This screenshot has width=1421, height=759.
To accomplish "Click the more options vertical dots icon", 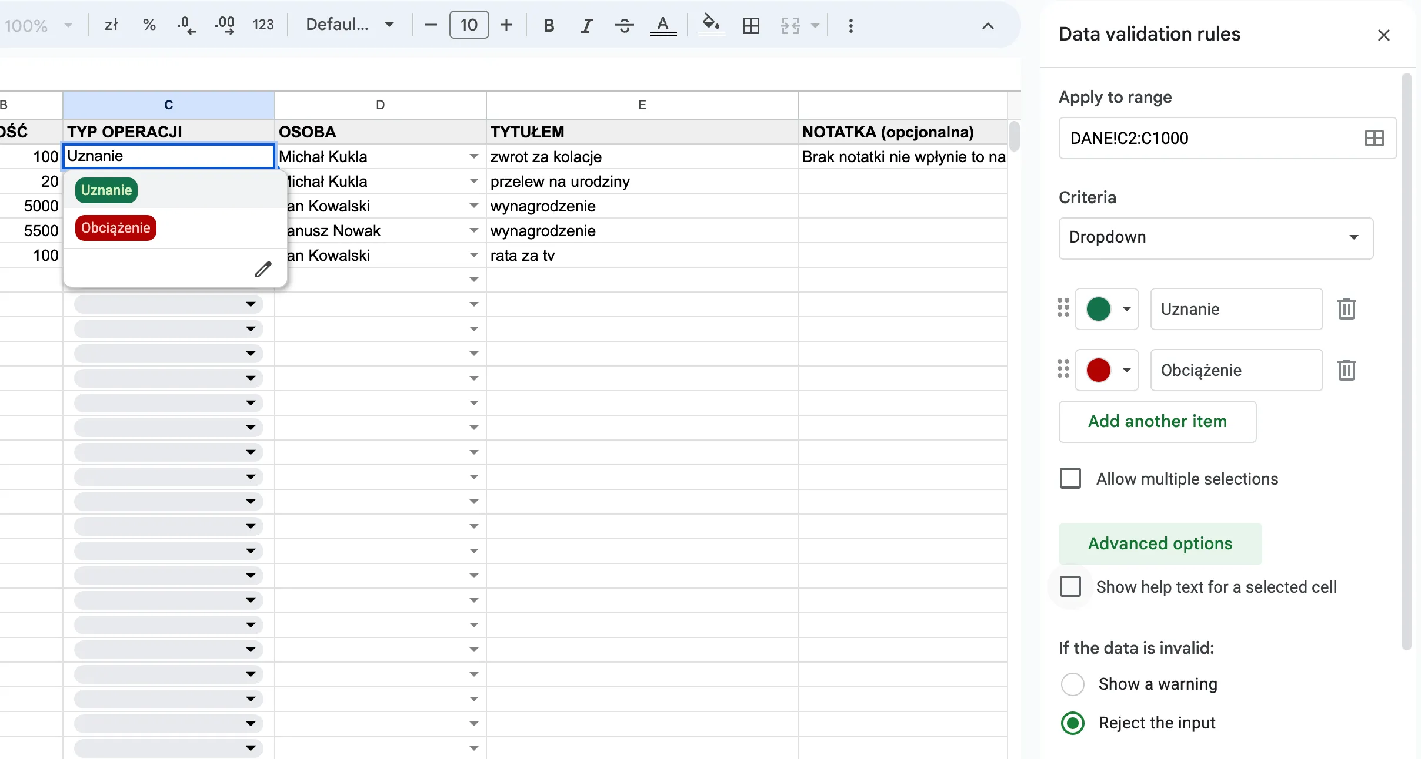I will 850,25.
